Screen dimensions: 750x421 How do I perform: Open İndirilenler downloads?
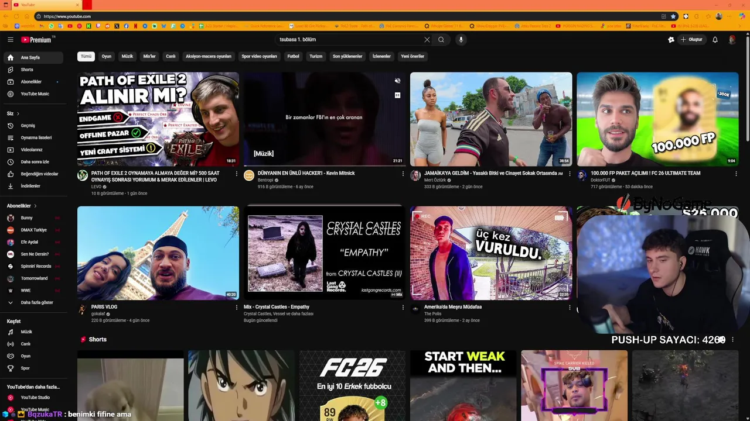coord(33,186)
